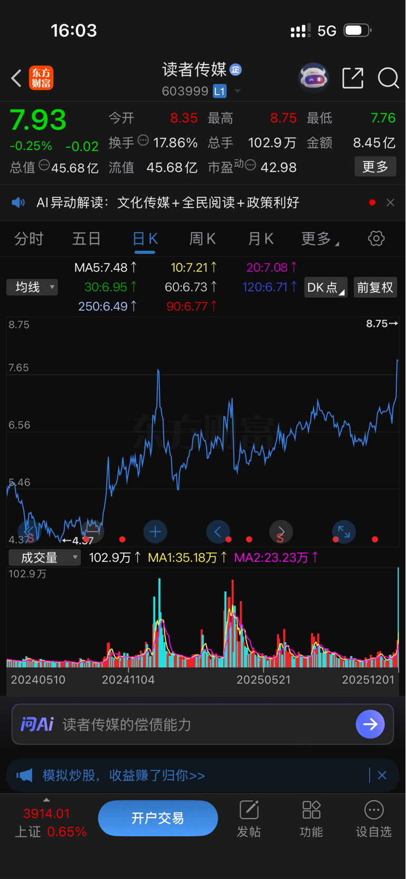406x879 pixels.
Task: Share the stock page via export icon
Action: pyautogui.click(x=353, y=78)
